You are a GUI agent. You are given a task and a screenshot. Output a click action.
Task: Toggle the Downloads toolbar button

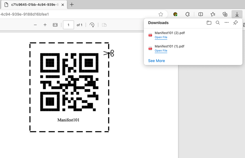(237, 14)
